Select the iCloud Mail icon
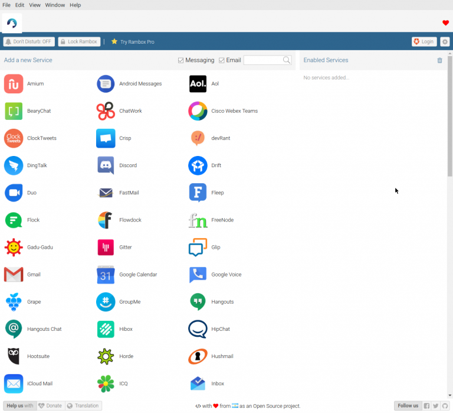 pos(14,384)
